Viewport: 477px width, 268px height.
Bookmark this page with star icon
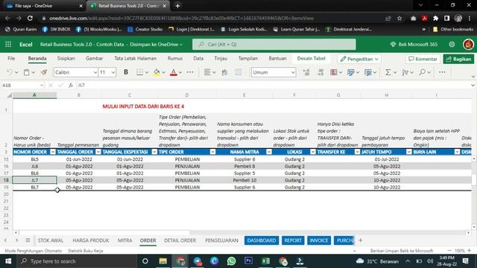pos(399,18)
